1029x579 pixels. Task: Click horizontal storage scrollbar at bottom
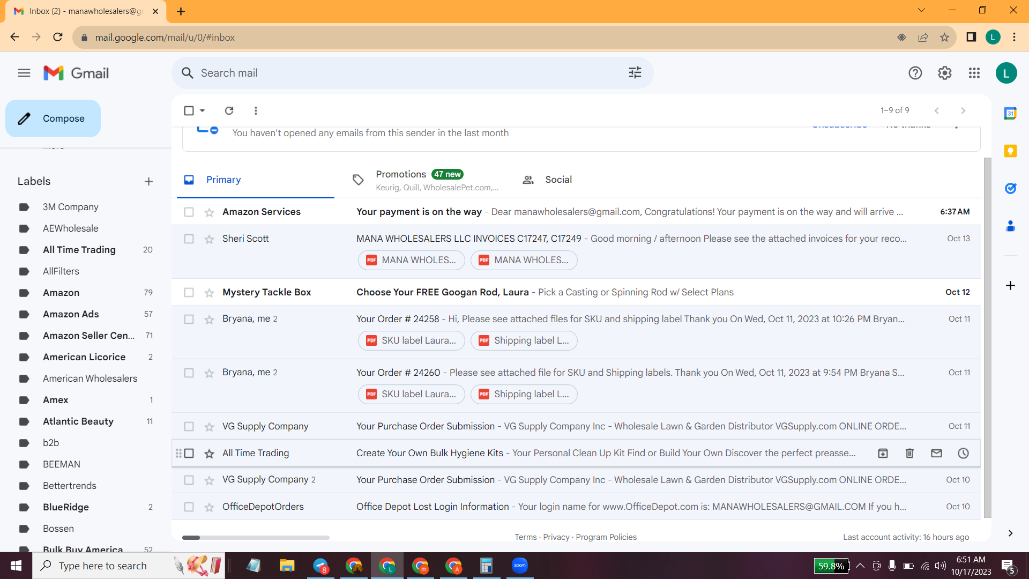[256, 537]
